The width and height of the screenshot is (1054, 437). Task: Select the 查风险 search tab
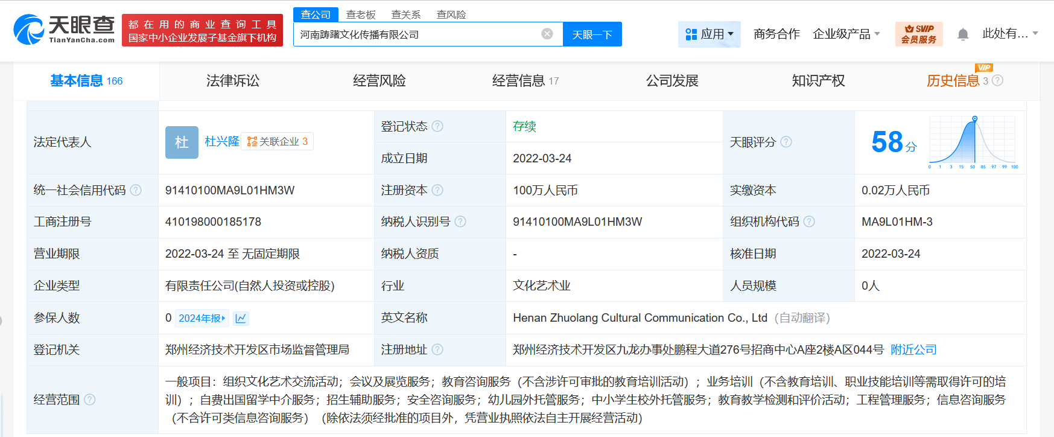pyautogui.click(x=451, y=14)
